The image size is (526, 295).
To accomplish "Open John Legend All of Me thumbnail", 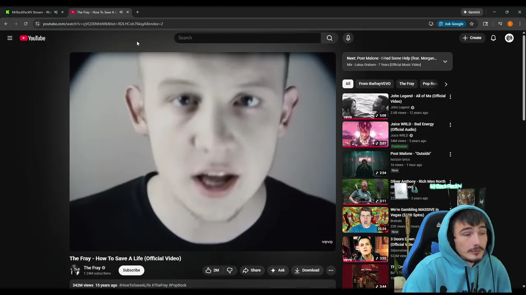I will click(x=365, y=106).
